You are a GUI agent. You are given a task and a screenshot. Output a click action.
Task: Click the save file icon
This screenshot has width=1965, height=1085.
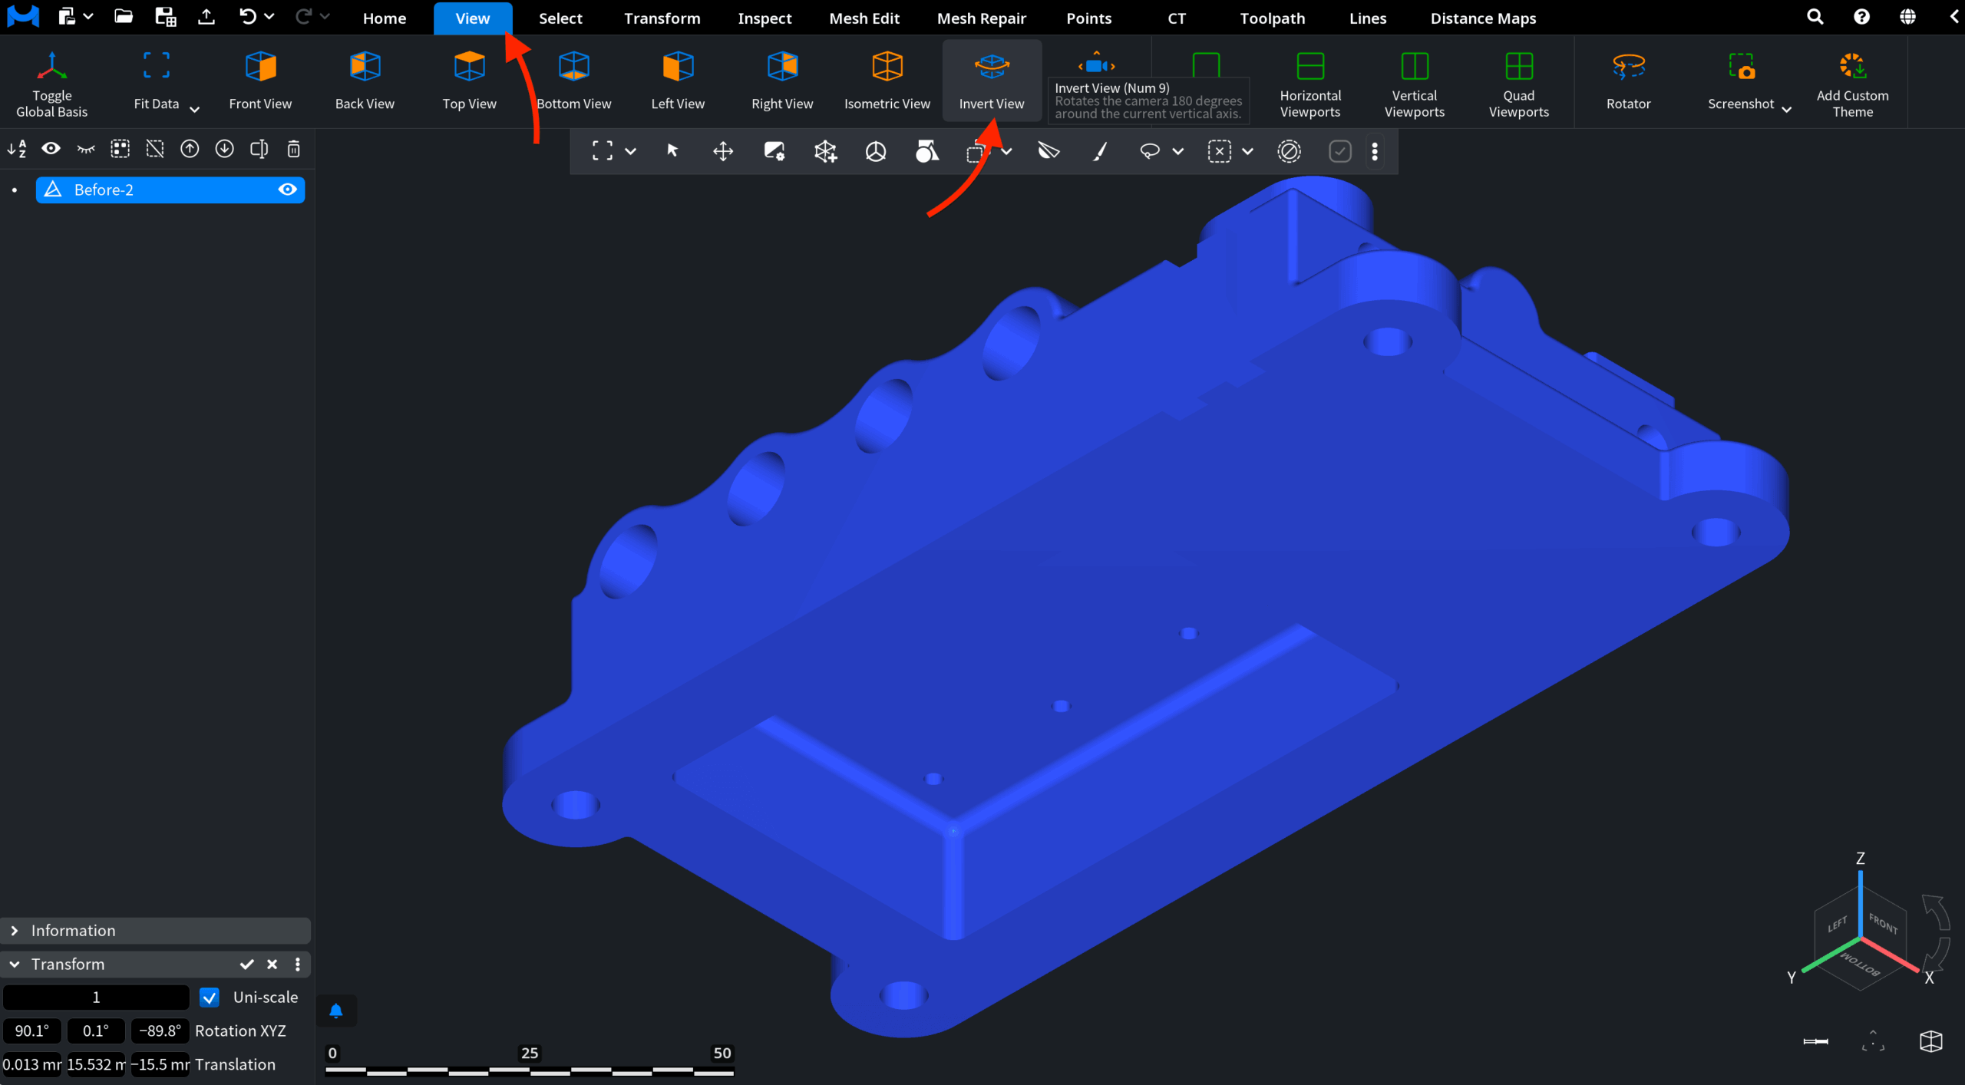click(165, 16)
